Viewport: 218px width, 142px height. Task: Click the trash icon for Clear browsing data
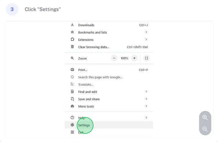pyautogui.click(x=72, y=47)
